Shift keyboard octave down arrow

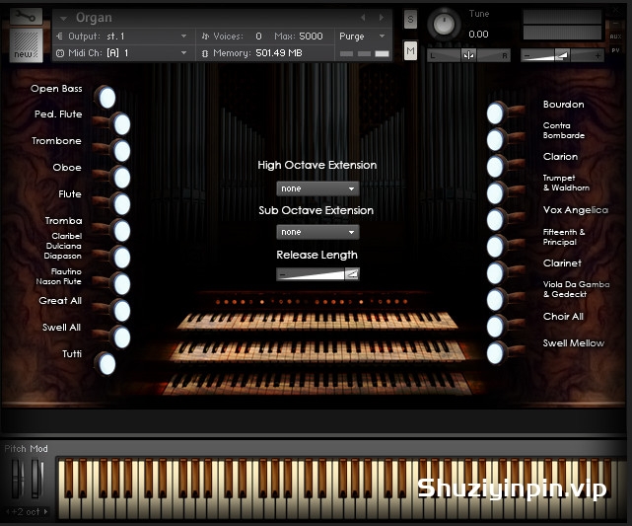8,512
